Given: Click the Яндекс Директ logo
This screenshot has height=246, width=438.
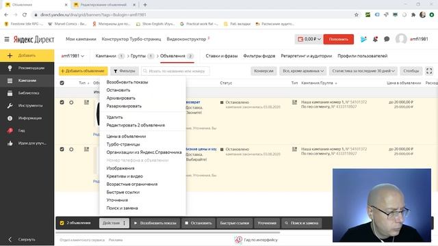Looking at the screenshot, I should (34, 40).
